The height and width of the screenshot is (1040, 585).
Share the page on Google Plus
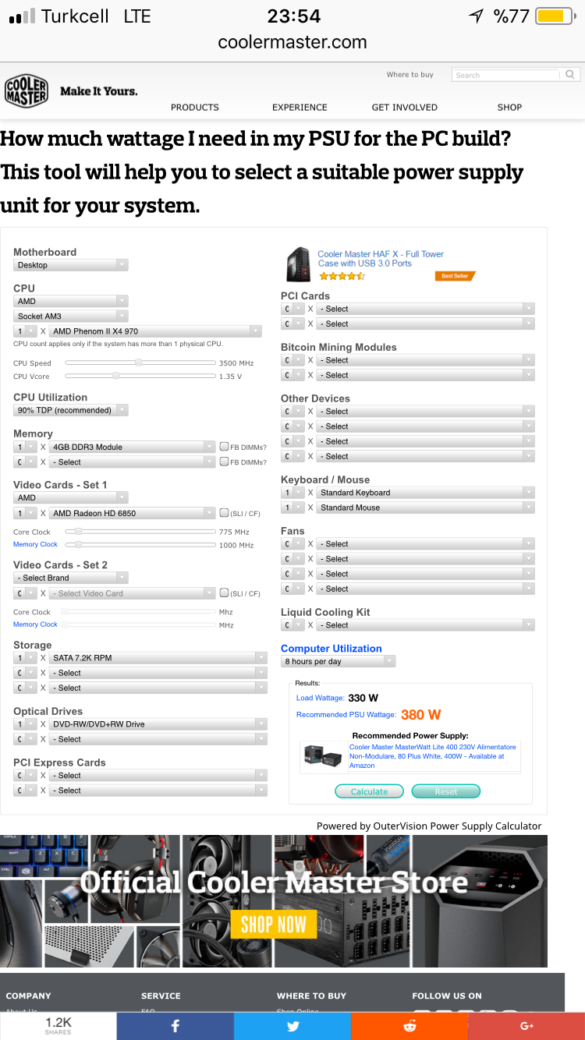coord(526,1026)
